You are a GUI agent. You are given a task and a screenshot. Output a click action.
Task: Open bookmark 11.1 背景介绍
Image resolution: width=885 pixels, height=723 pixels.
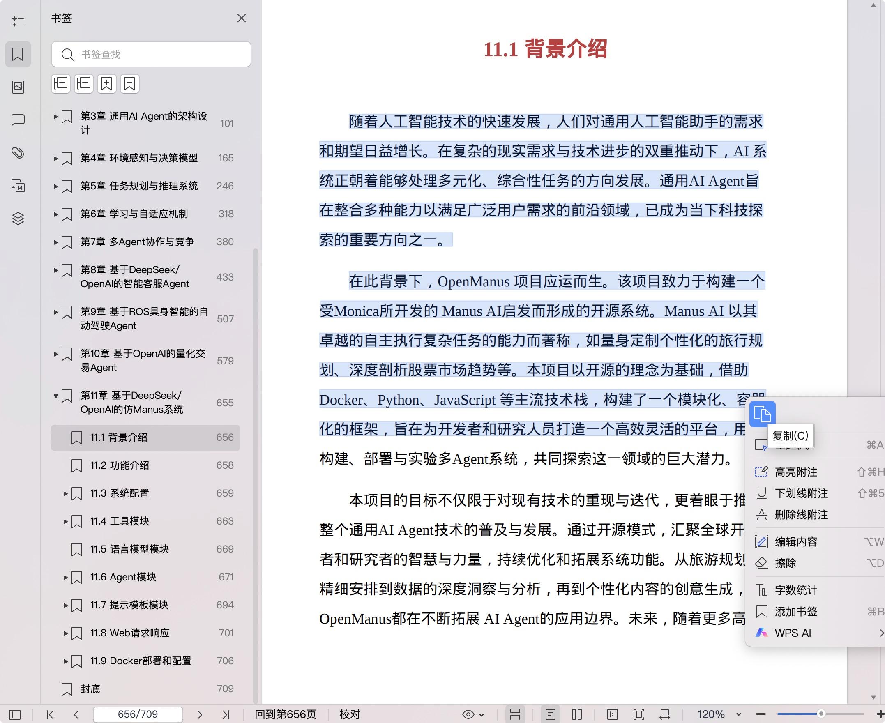[145, 437]
